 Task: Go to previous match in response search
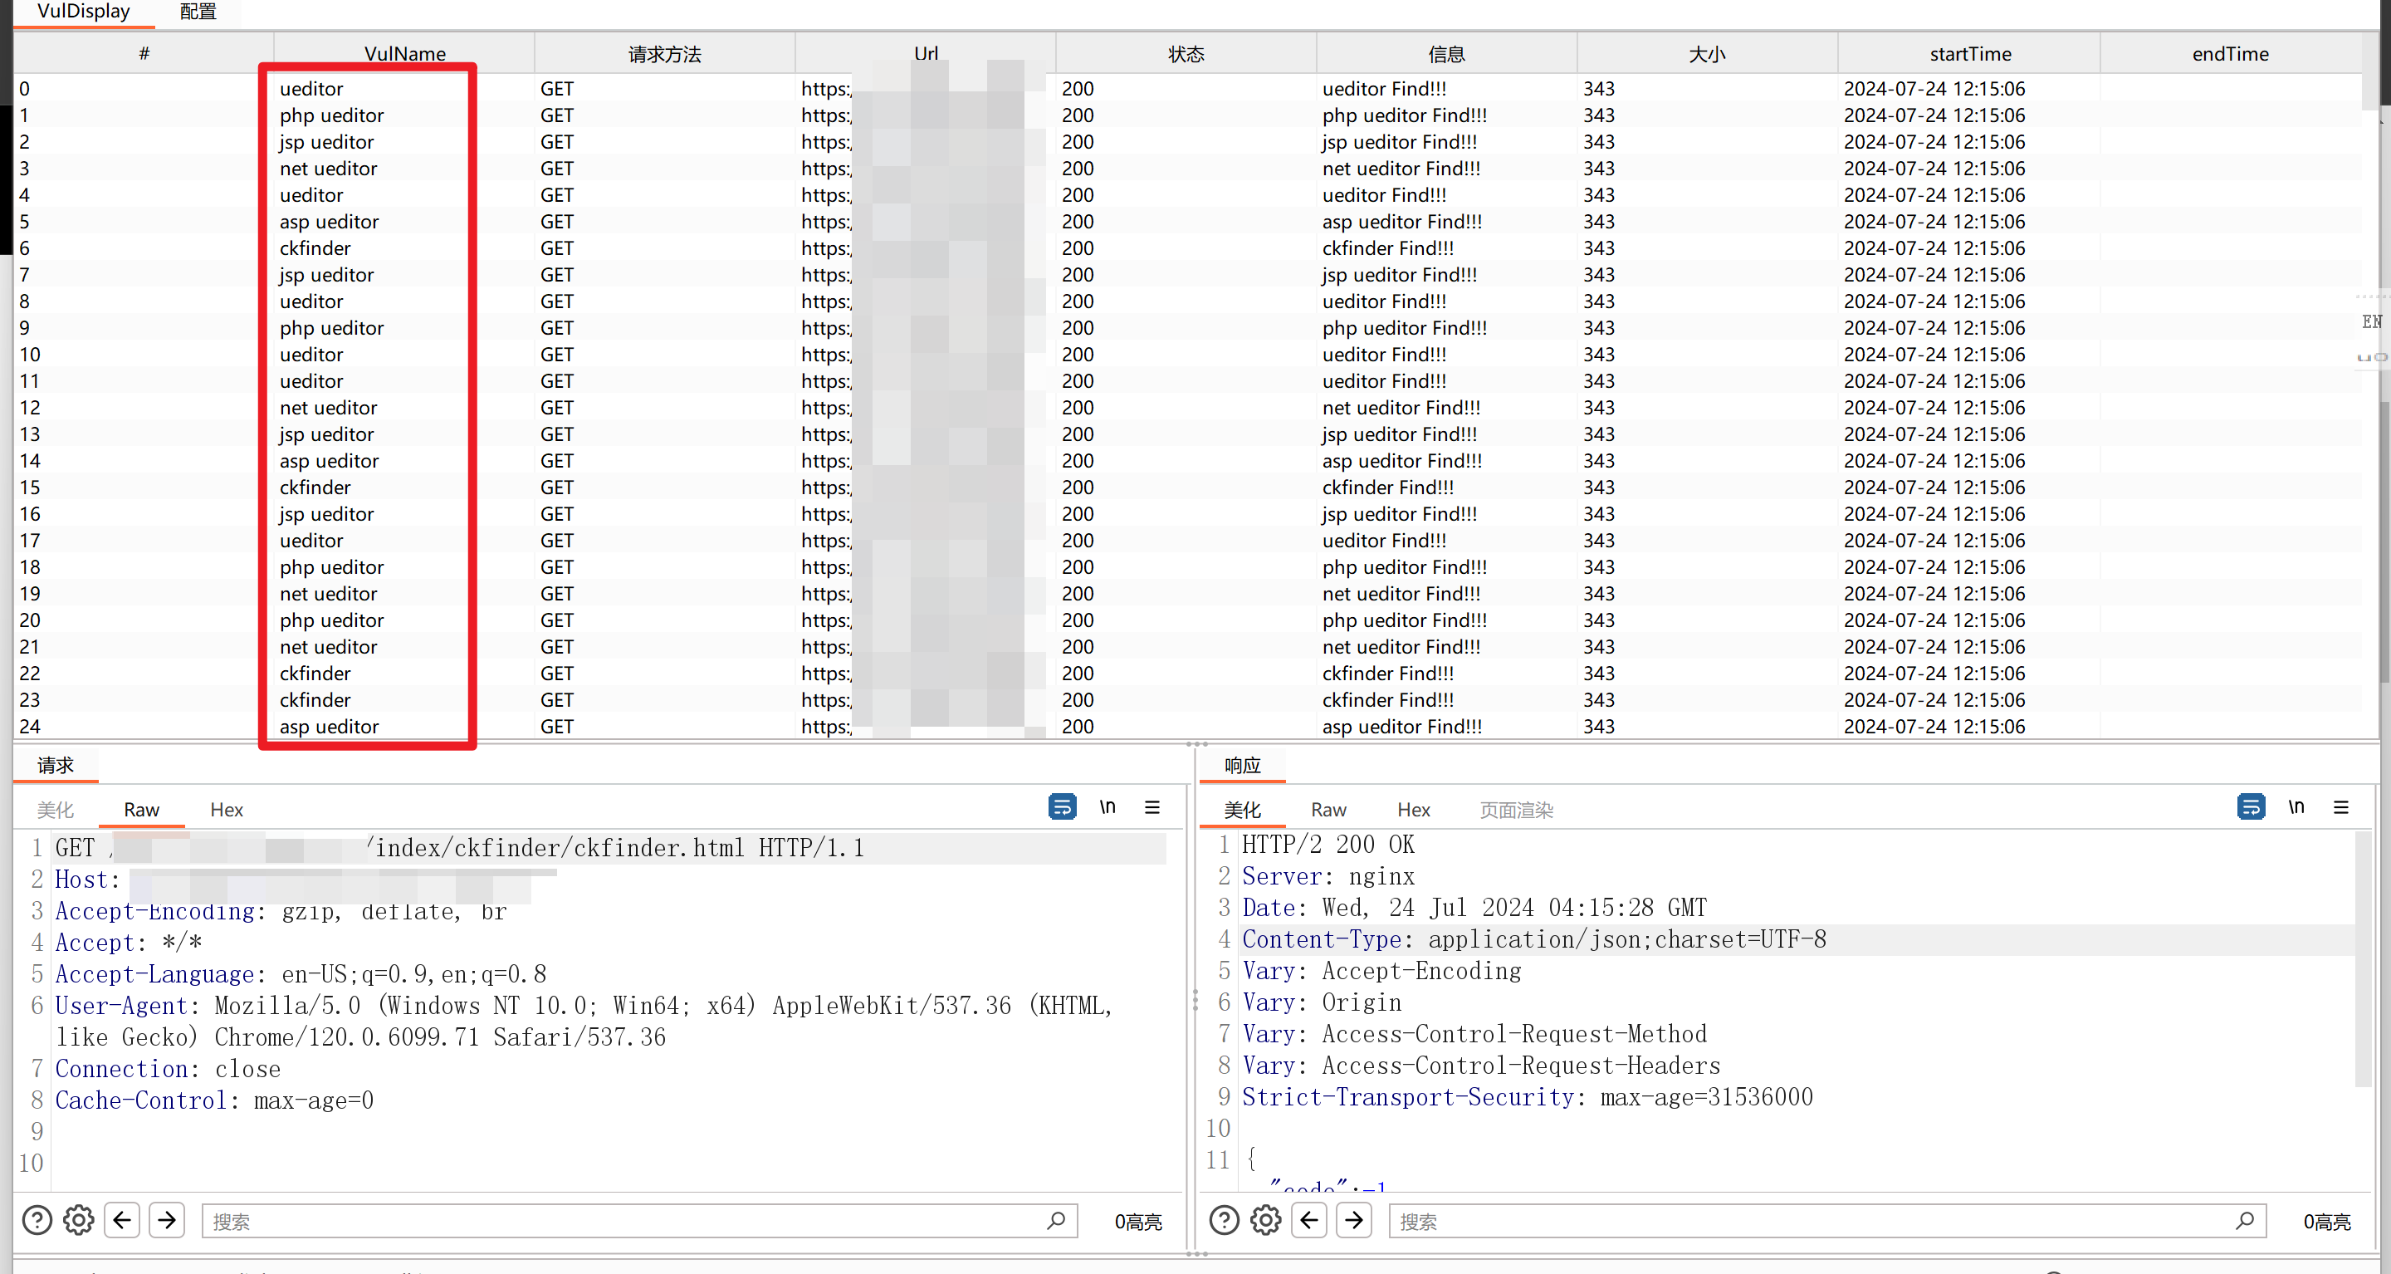(x=1310, y=1220)
